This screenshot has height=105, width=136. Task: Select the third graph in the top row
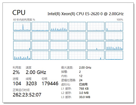(59, 26)
